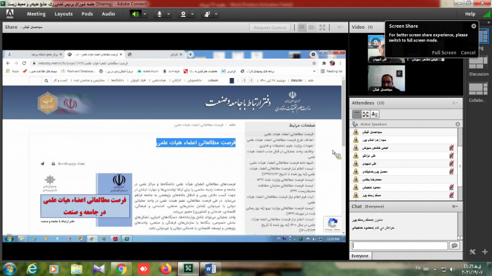Open the Layouts menu
The width and height of the screenshot is (492, 276).
[63, 13]
